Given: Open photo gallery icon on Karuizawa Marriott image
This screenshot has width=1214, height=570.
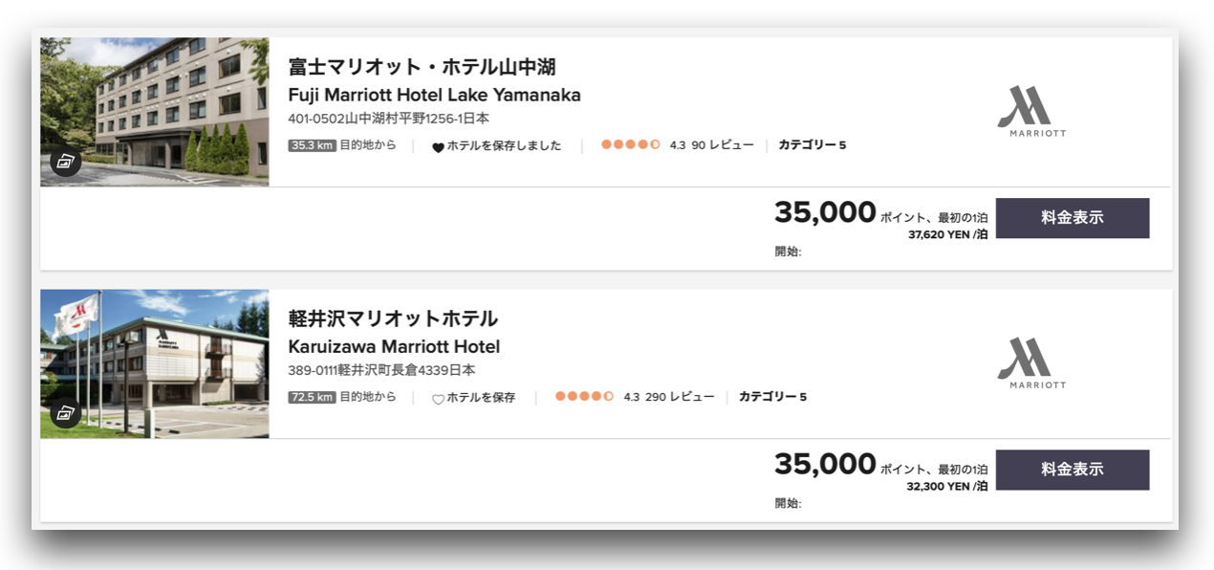Looking at the screenshot, I should pyautogui.click(x=65, y=413).
